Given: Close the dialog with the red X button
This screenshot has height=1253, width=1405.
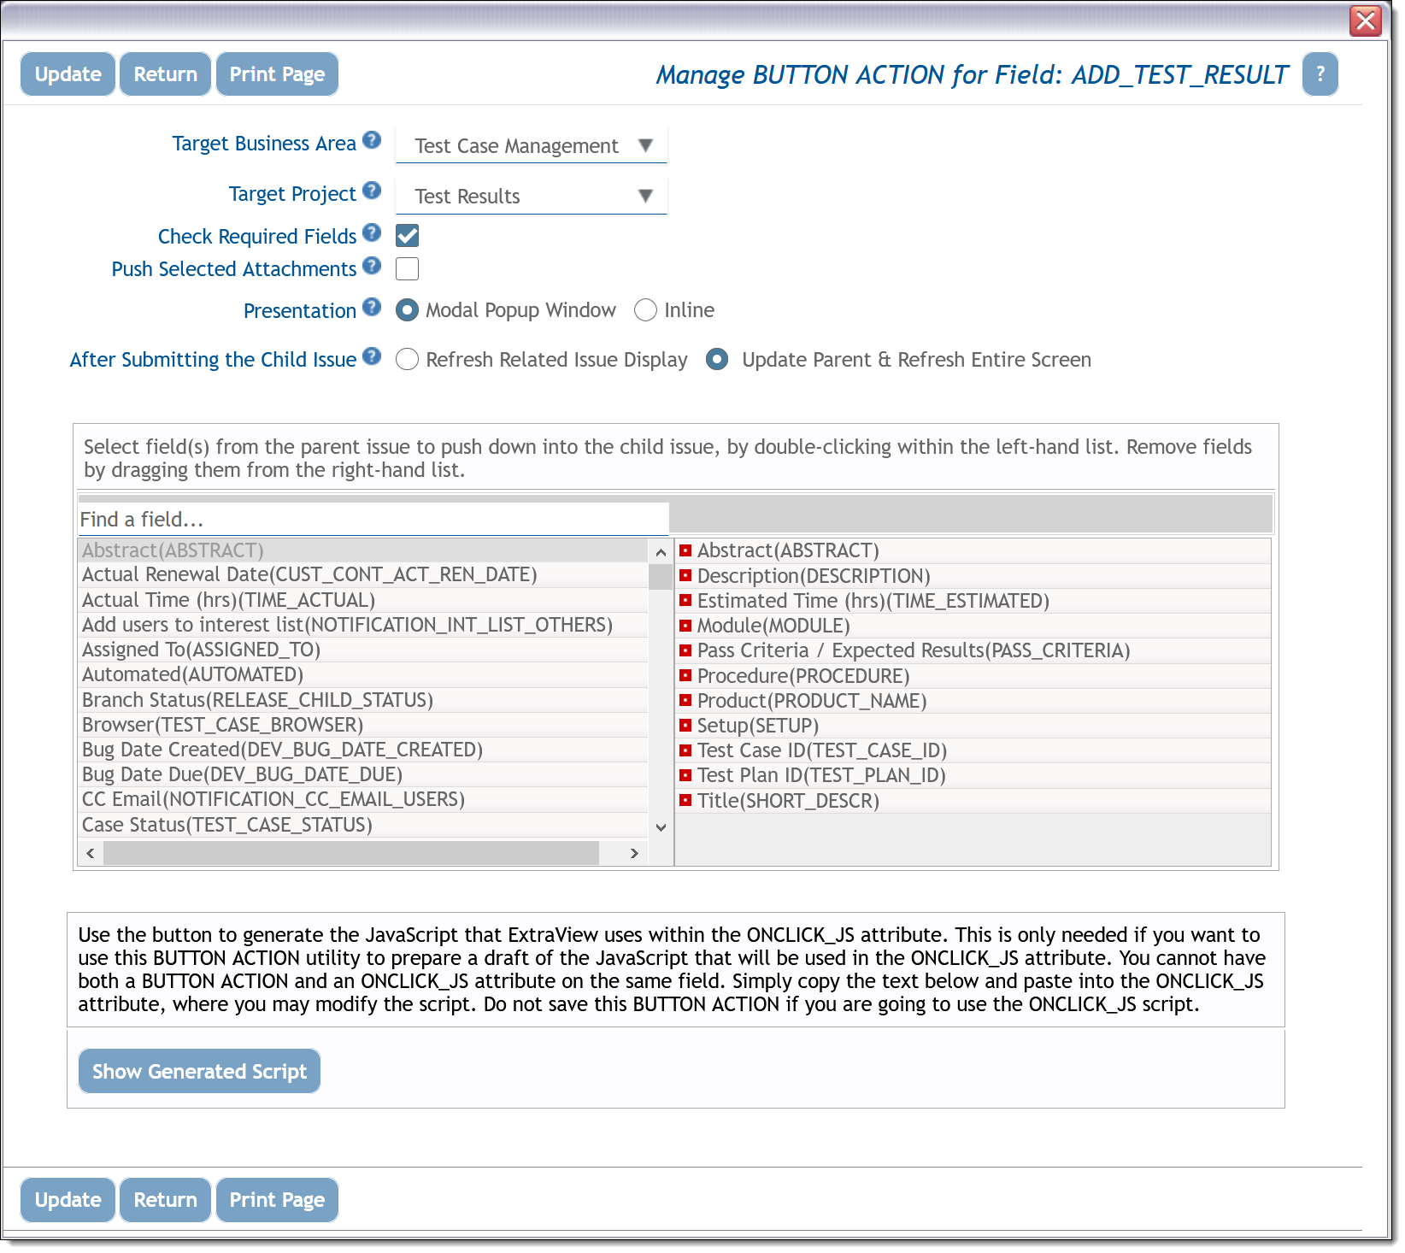Looking at the screenshot, I should click(1366, 21).
